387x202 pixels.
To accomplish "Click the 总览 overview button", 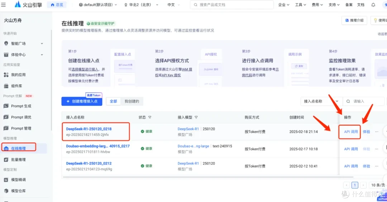I will coord(57,5).
